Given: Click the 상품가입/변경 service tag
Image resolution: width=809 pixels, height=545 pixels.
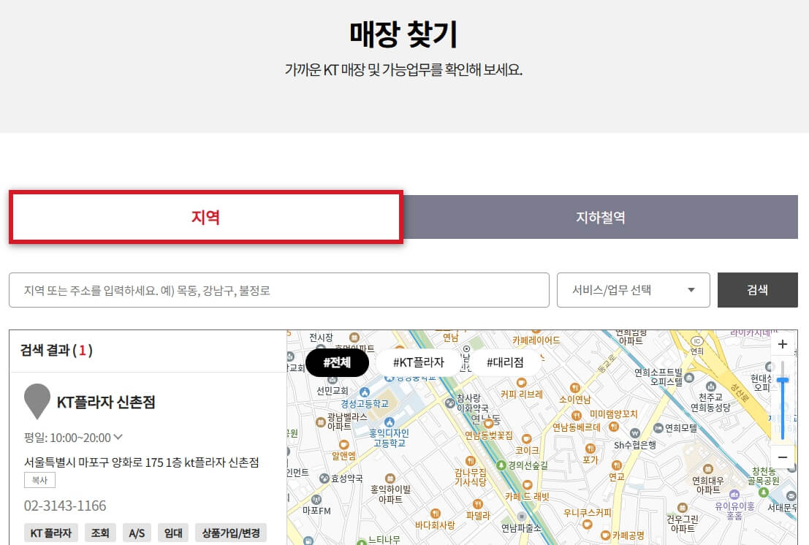Looking at the screenshot, I should click(x=231, y=533).
